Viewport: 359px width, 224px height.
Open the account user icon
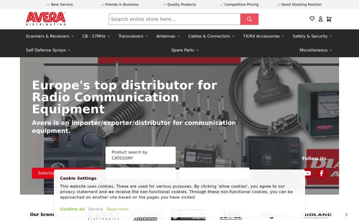pos(321,19)
